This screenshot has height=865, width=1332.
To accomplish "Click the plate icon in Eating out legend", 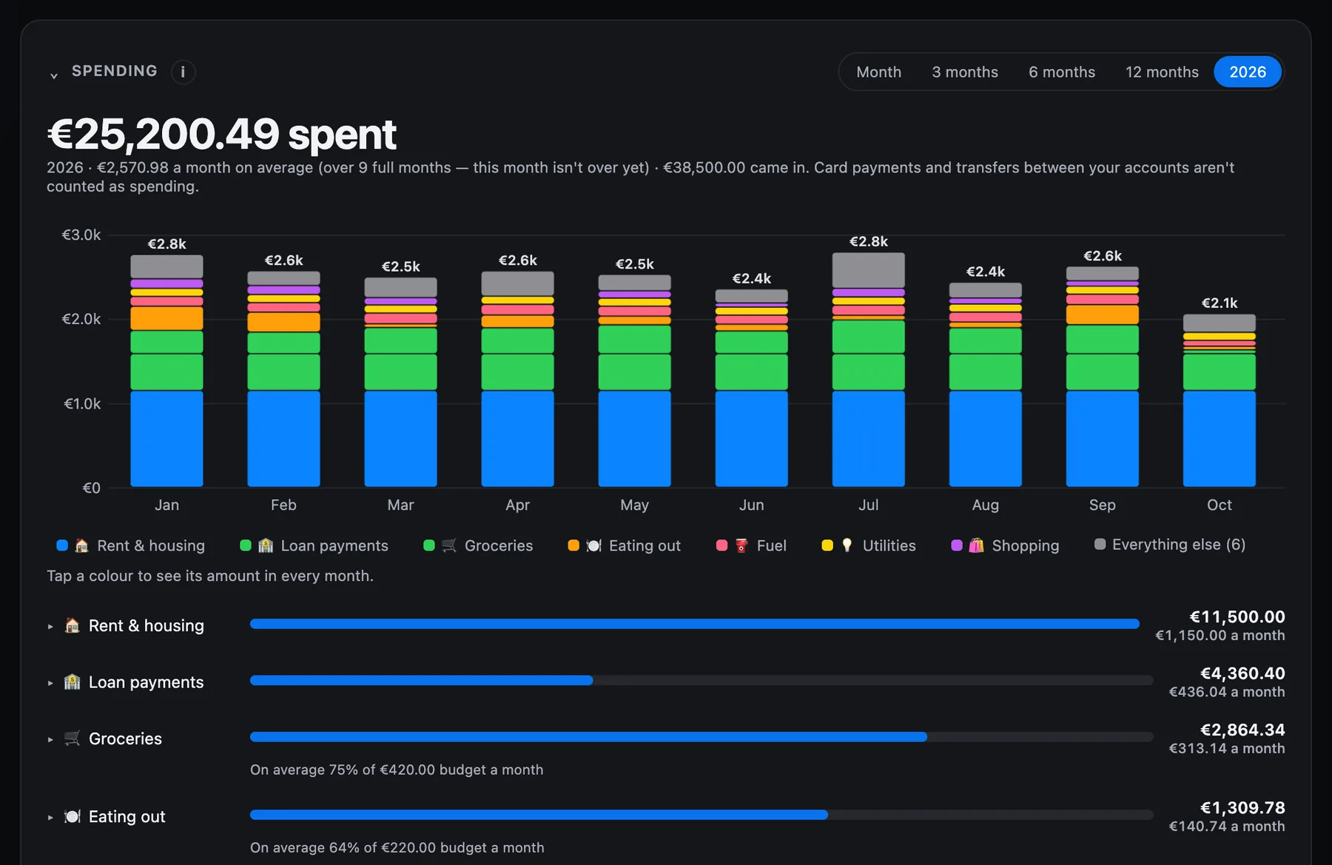I will click(593, 545).
